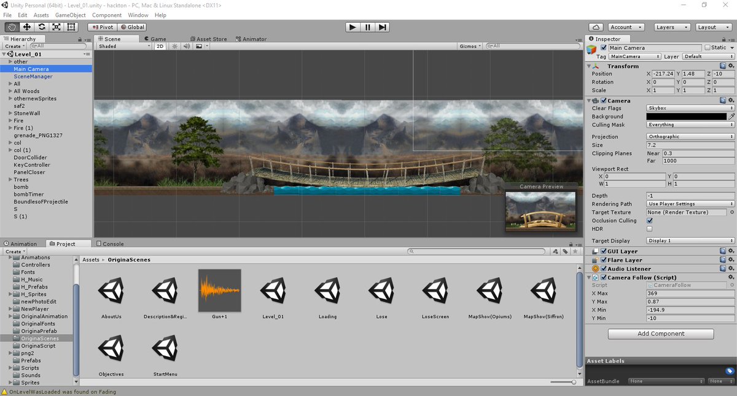The image size is (737, 396).
Task: Open the Gizmos button
Action: 470,46
